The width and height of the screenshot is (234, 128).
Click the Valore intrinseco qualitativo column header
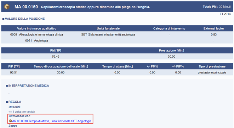[36, 28]
